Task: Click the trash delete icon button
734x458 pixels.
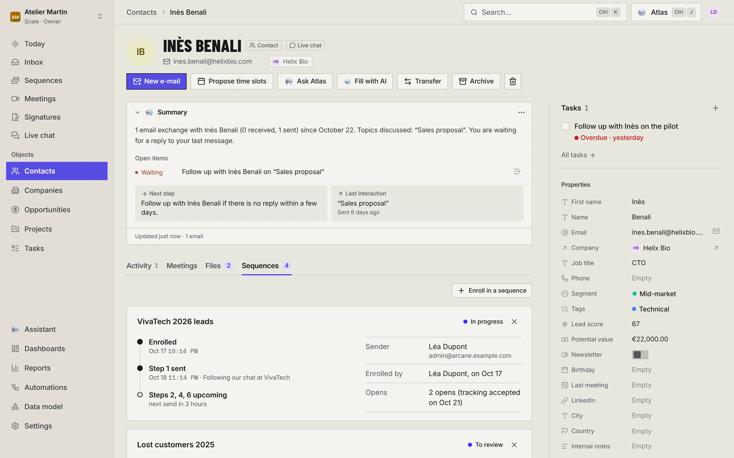Action: pos(513,81)
